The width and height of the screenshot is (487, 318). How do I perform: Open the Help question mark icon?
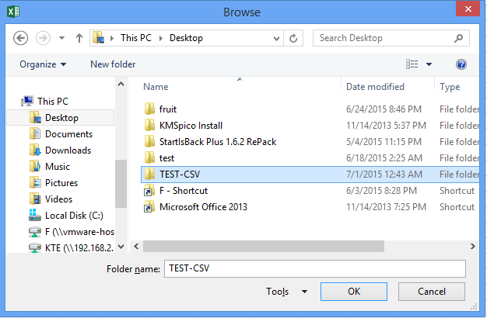click(461, 64)
